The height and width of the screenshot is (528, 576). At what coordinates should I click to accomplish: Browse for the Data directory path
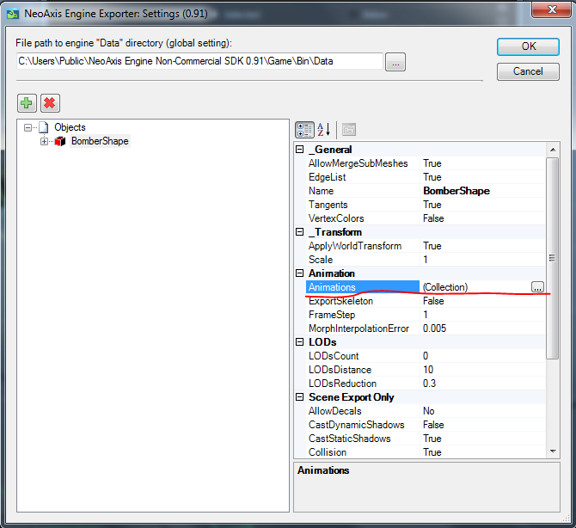(x=395, y=62)
